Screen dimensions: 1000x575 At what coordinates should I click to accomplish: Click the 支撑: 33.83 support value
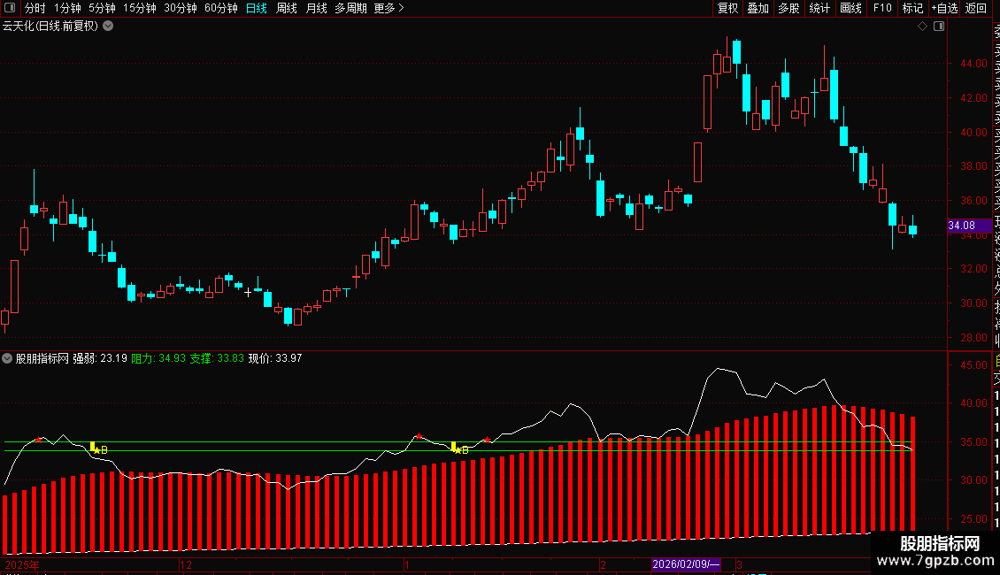[217, 358]
